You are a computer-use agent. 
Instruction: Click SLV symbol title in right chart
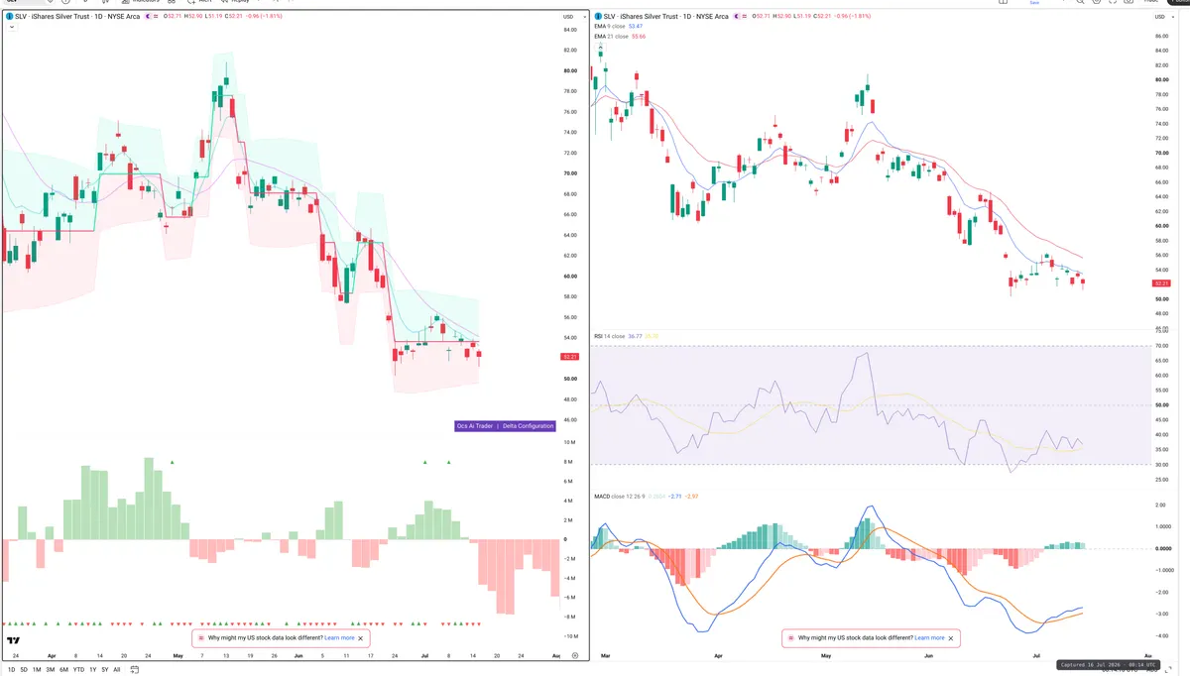(x=664, y=17)
